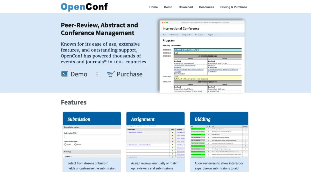Viewport: 311px width, 172px height.
Task: Select the Paper radio button
Action: click(x=65, y=145)
